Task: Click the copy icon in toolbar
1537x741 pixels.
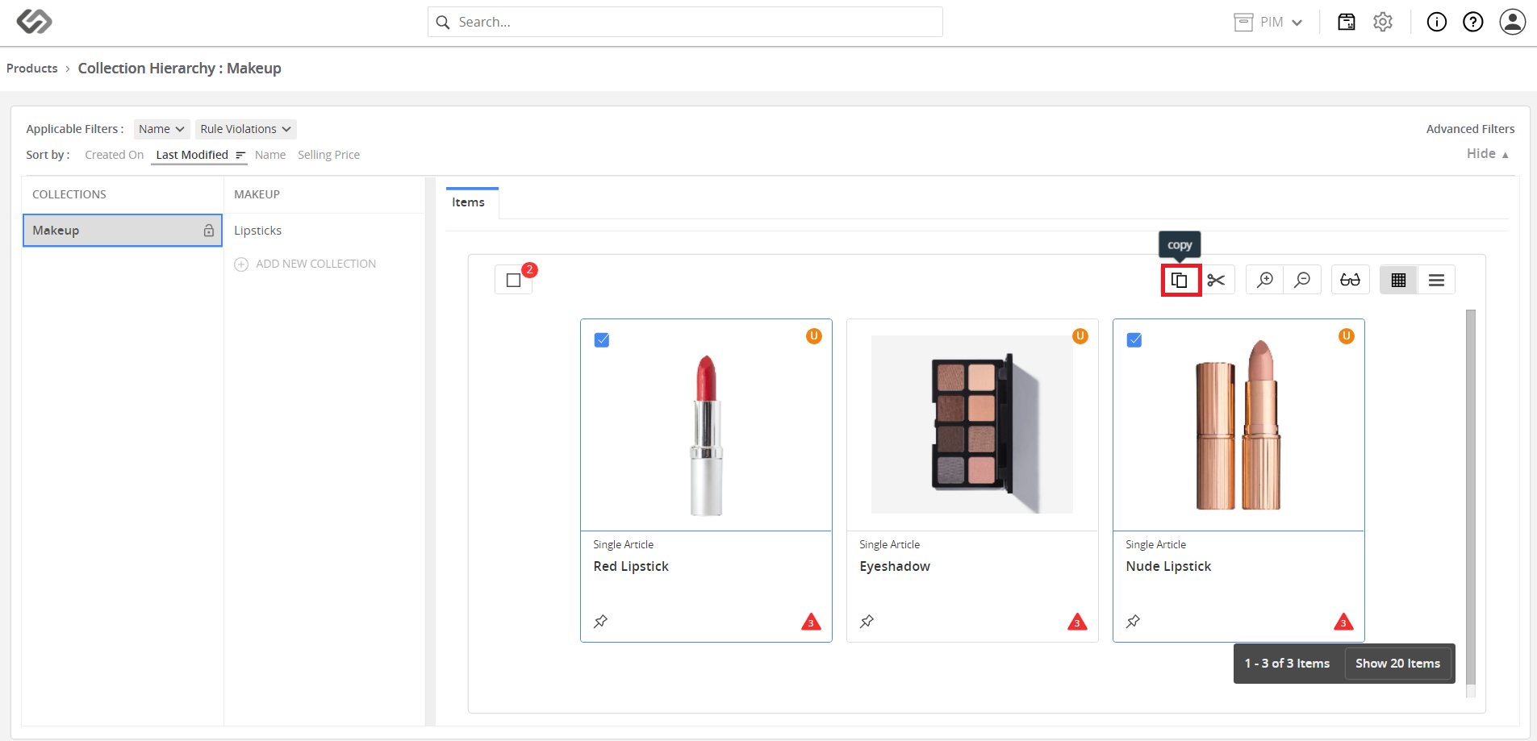Action: click(1180, 280)
